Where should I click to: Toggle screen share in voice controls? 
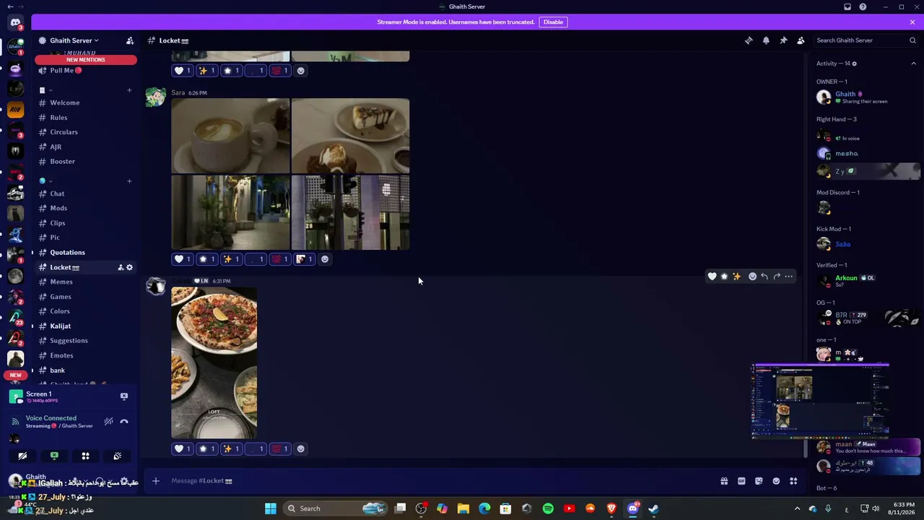tap(54, 456)
